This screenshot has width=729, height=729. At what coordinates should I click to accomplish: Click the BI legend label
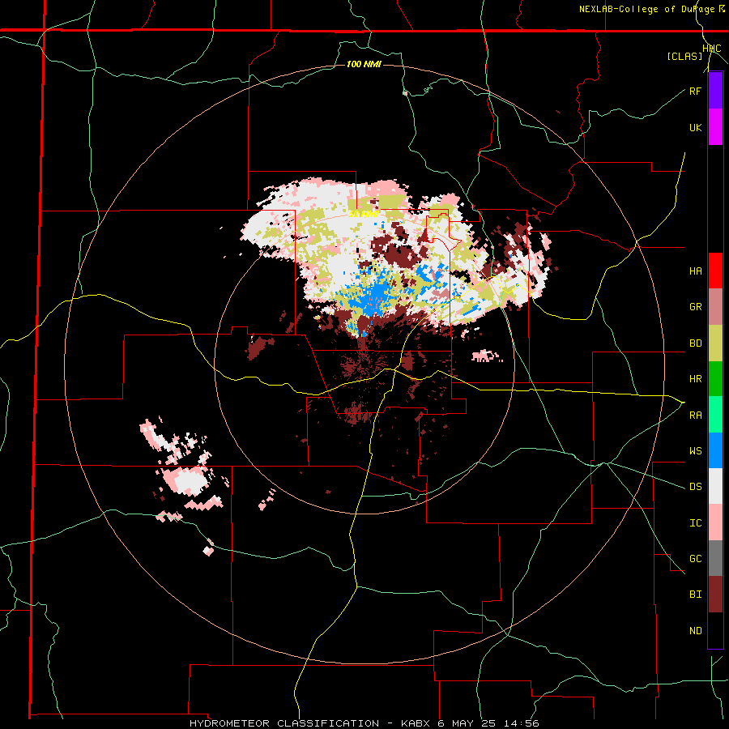tap(695, 595)
